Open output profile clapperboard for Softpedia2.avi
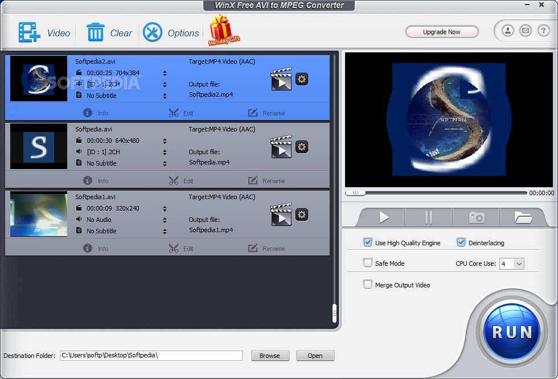Image resolution: width=558 pixels, height=379 pixels. click(281, 79)
